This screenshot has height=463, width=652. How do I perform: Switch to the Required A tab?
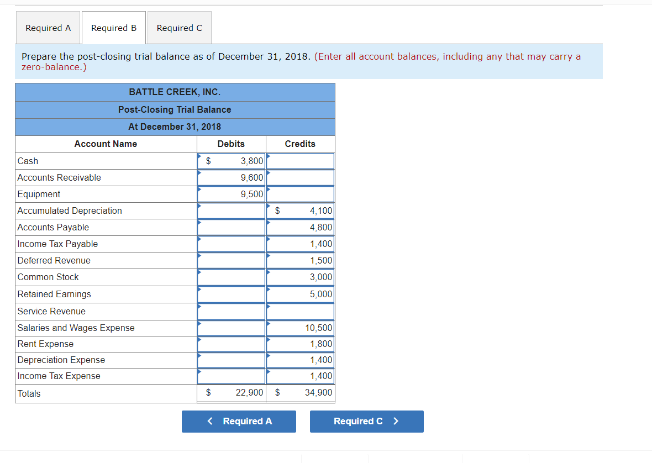[48, 28]
